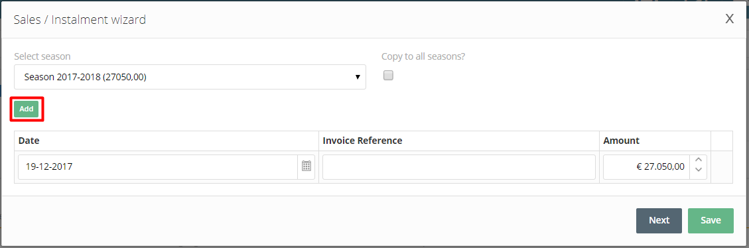This screenshot has width=749, height=248.
Task: Click the Copy to all seasons? label
Action: point(423,56)
